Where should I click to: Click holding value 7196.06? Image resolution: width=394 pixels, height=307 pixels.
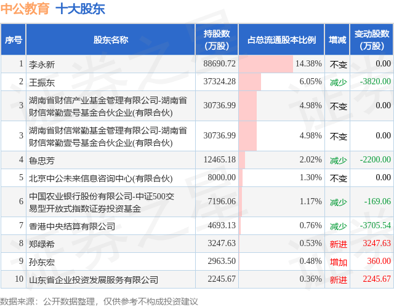click(x=222, y=201)
